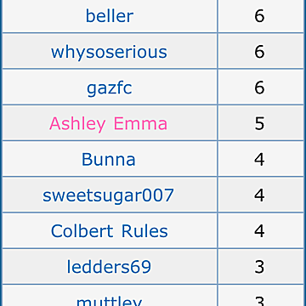Open the Colbert Rules username link
Image resolution: width=306 pixels, height=306 pixels.
pos(110,231)
